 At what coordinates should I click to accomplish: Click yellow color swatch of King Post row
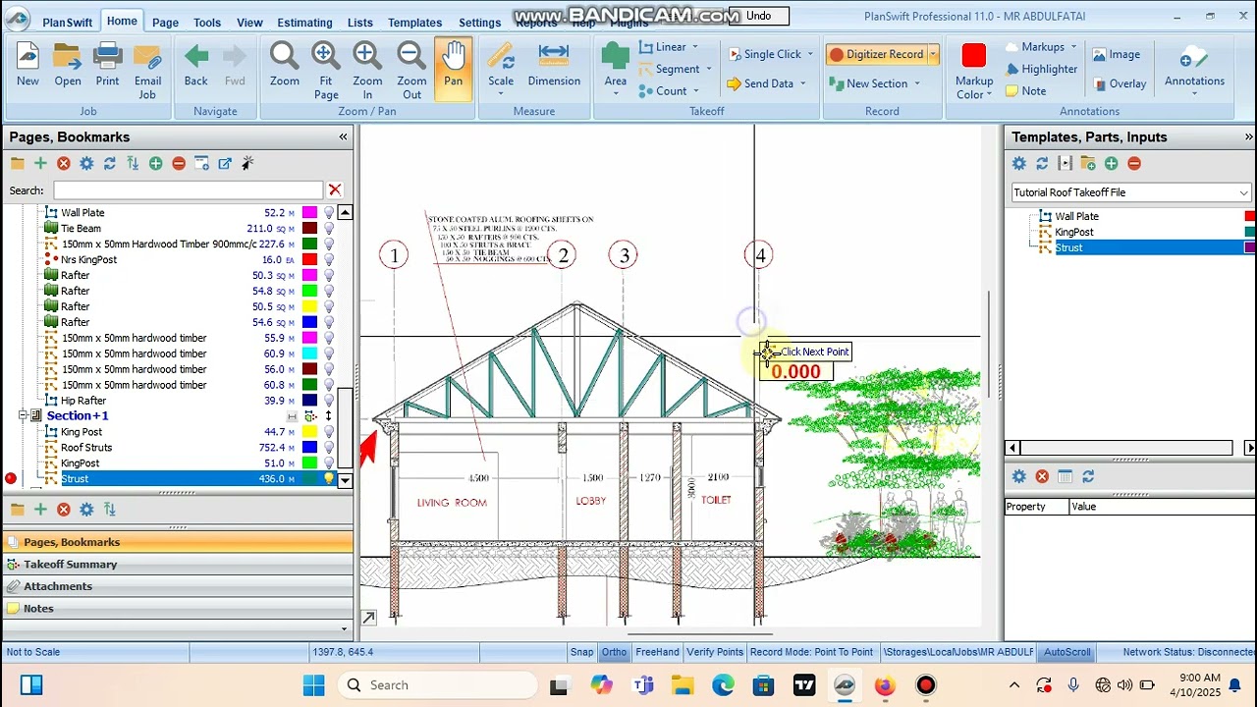pyautogui.click(x=309, y=432)
